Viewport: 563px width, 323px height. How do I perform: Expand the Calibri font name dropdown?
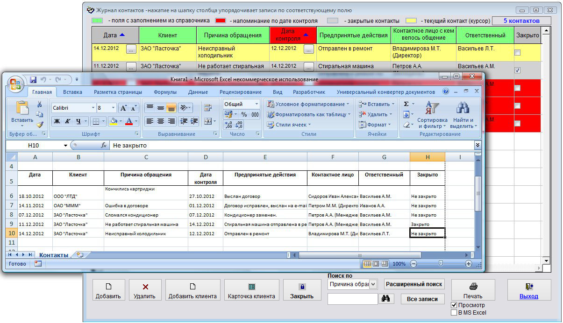[93, 108]
